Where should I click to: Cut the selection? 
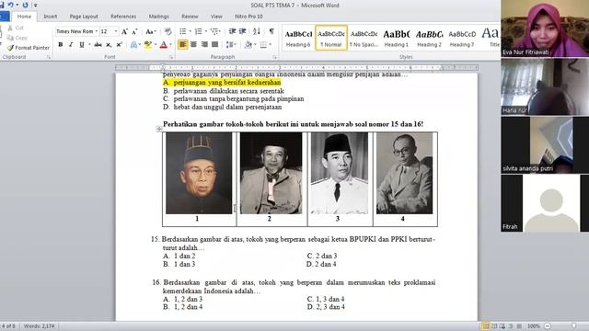pos(16,29)
